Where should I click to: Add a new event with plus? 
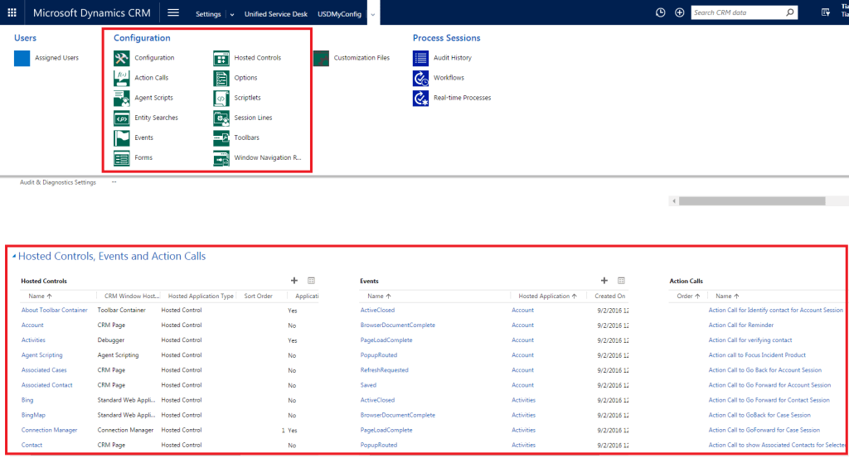[x=604, y=281]
